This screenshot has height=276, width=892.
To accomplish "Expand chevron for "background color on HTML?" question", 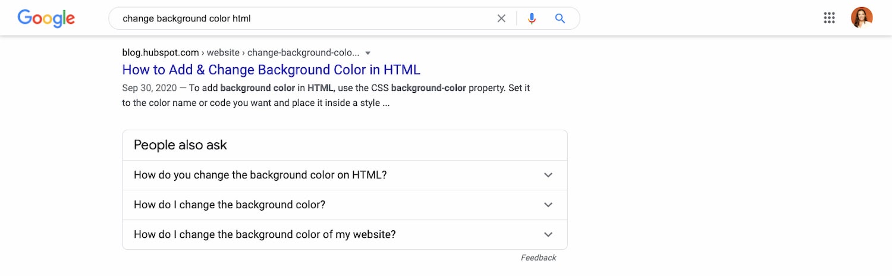I will [548, 175].
